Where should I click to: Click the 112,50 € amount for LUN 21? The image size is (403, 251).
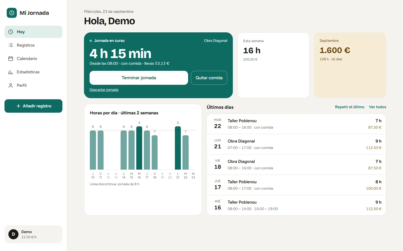click(374, 148)
